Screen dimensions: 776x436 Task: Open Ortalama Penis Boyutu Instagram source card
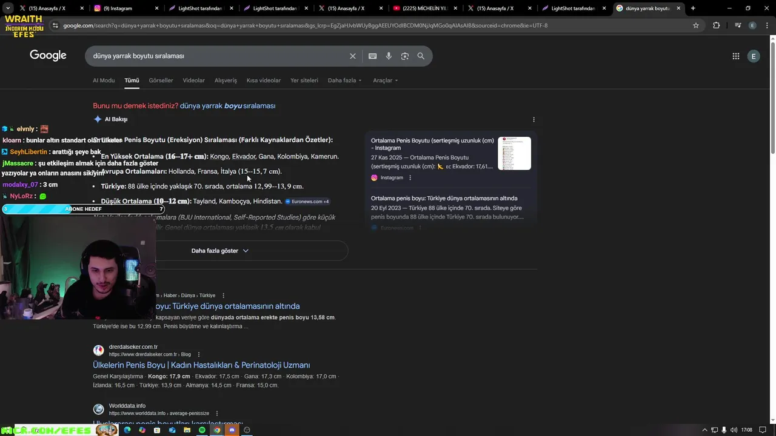[432, 144]
